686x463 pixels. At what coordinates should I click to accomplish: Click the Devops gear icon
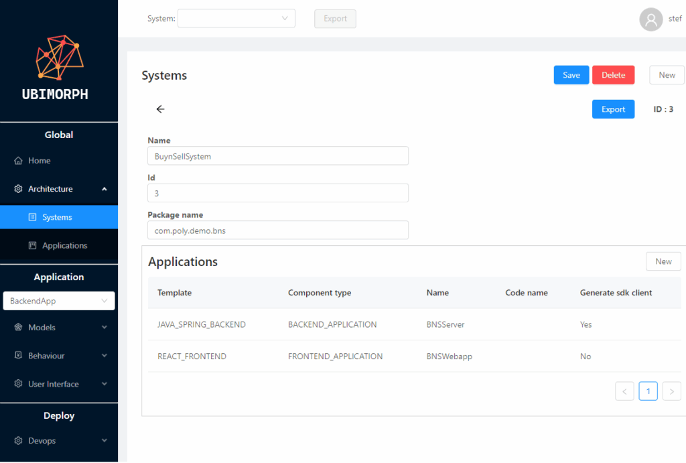(x=19, y=441)
